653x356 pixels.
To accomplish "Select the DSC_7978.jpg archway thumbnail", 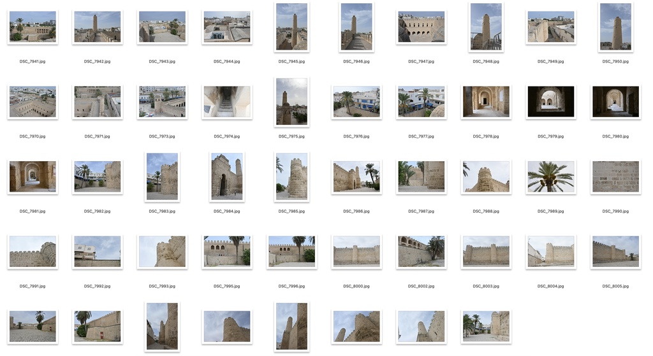I will [486, 102].
